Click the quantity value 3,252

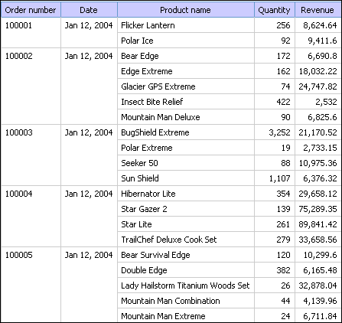279,132
